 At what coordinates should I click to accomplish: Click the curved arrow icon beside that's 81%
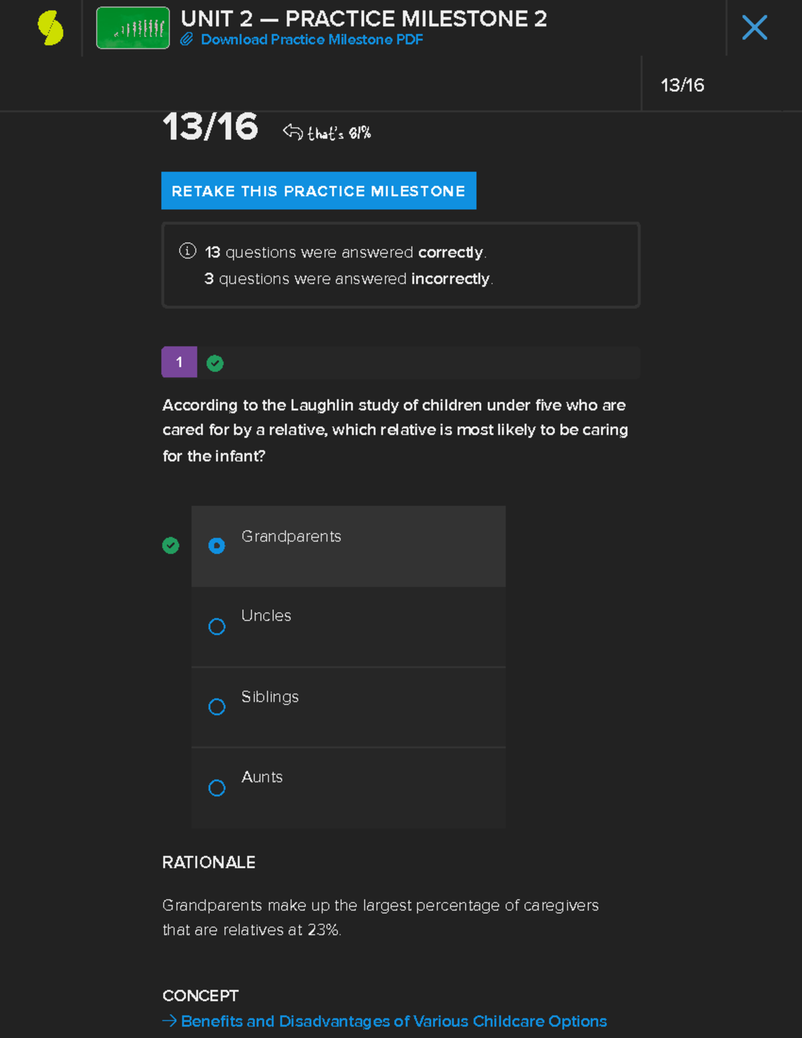coord(293,132)
